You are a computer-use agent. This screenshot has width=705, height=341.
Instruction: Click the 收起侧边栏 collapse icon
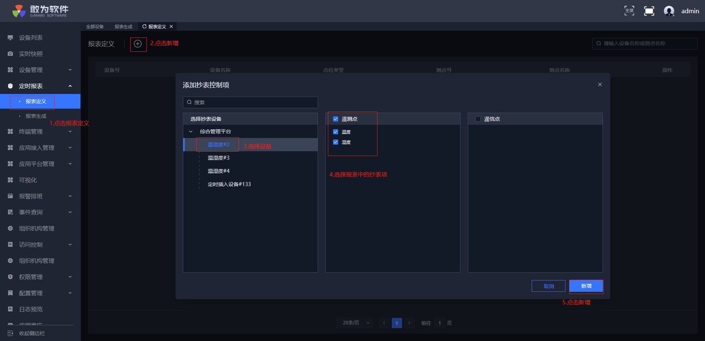click(10, 333)
